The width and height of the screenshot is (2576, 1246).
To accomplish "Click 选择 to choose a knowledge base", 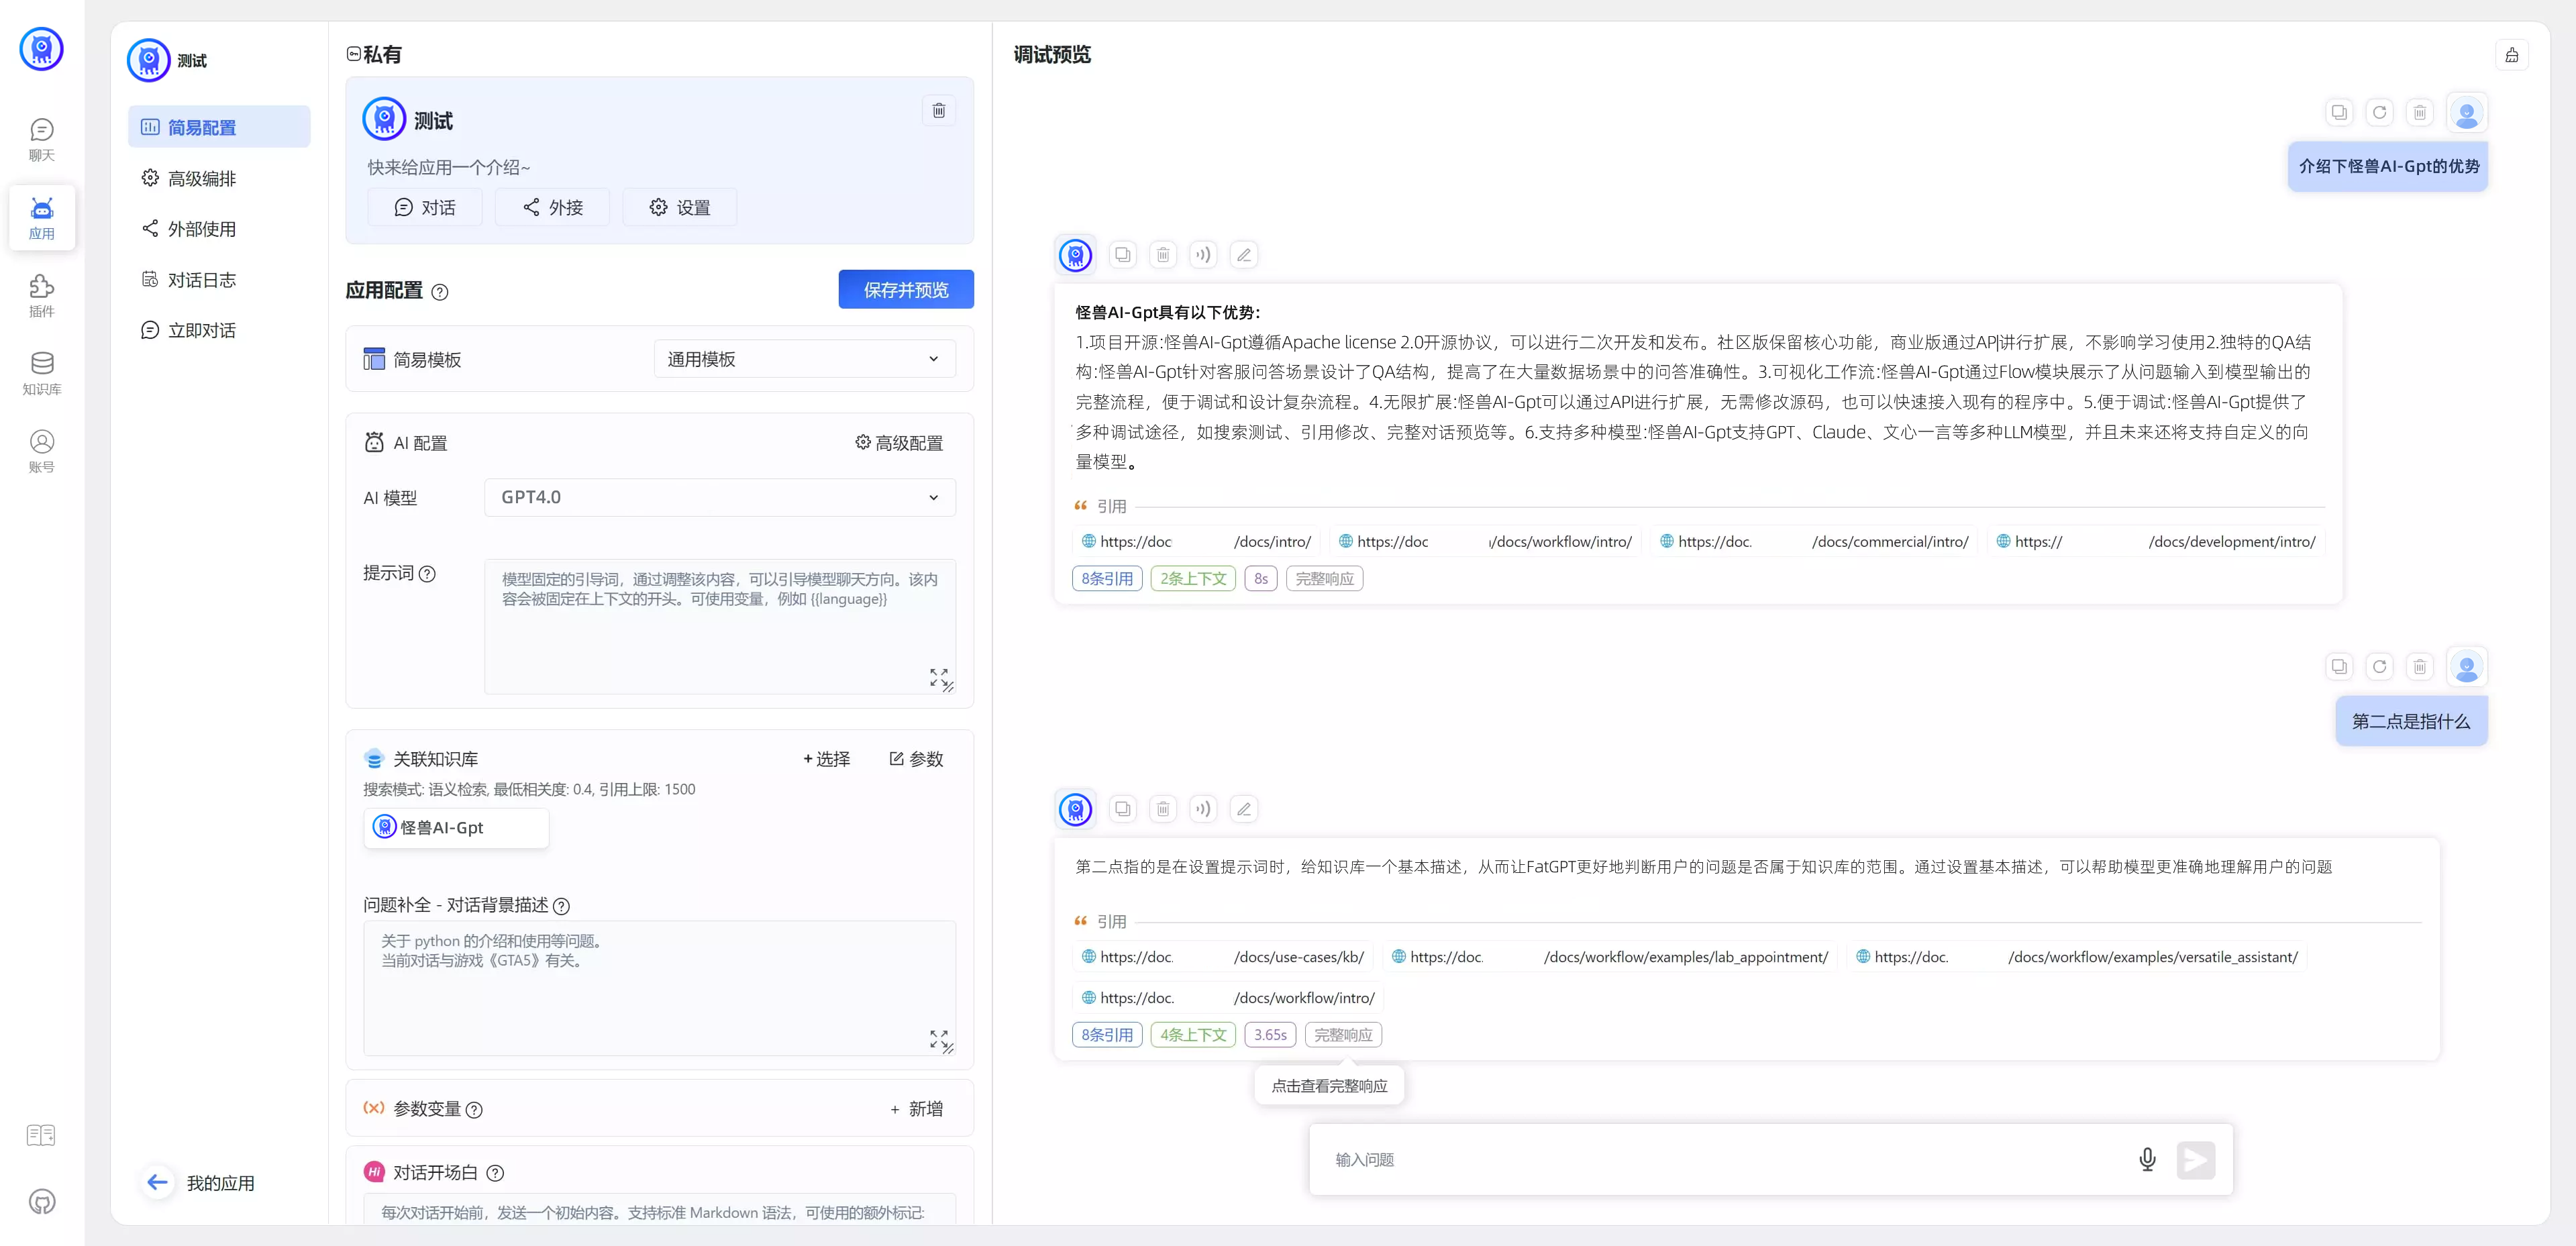I will [826, 759].
